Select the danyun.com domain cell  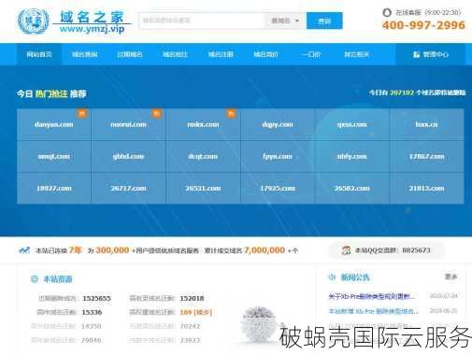[54, 124]
